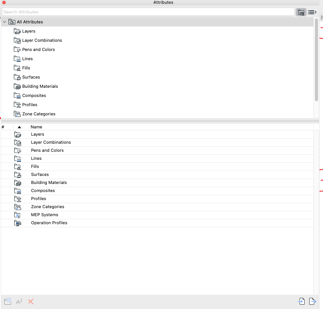Click the export attributes button
This screenshot has width=323, height=312.
312,301
